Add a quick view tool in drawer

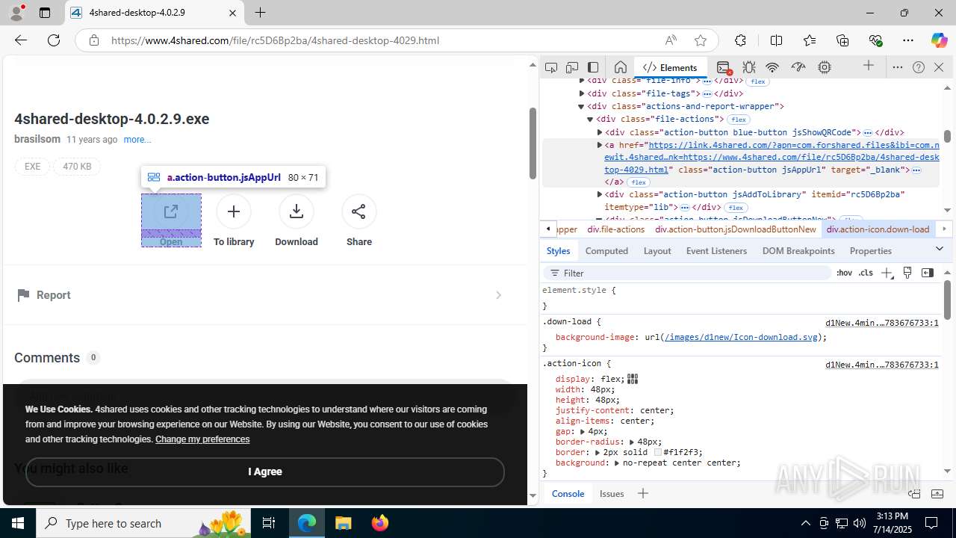(642, 493)
